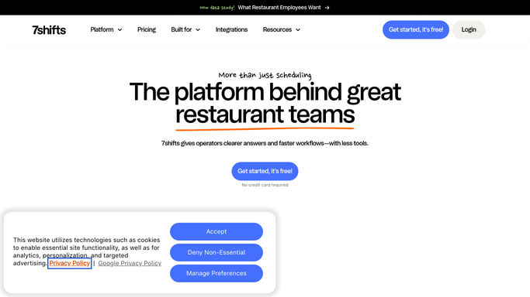This screenshot has width=530, height=297.
Task: Click the 'The platform behind great' headline
Action: pos(265,91)
